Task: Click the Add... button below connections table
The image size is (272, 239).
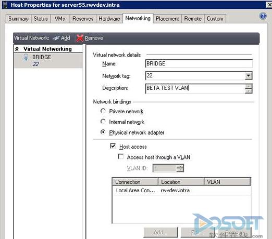Action: [160, 232]
